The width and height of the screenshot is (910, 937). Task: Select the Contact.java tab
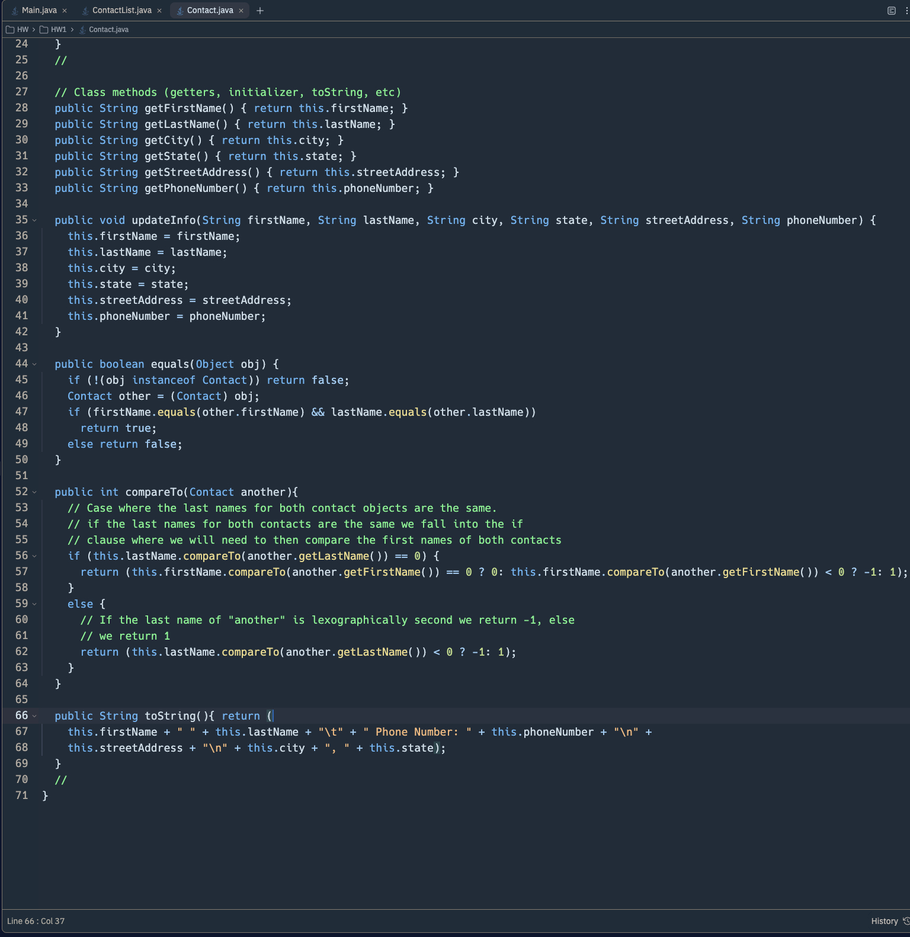point(210,10)
